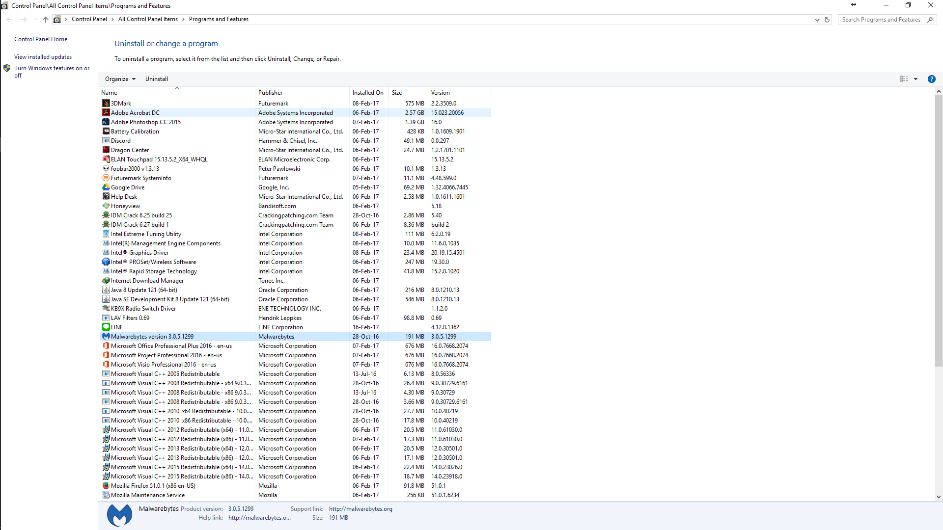Open View installed updates link

(43, 57)
